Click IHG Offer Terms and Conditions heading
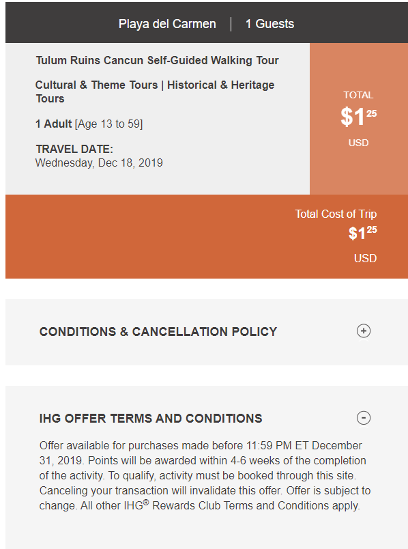This screenshot has height=549, width=408. click(x=151, y=419)
